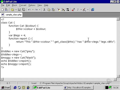Screen dimensions: 120x90
Task: Click the 14:34 taskbar clock
Action: tap(115, 88)
